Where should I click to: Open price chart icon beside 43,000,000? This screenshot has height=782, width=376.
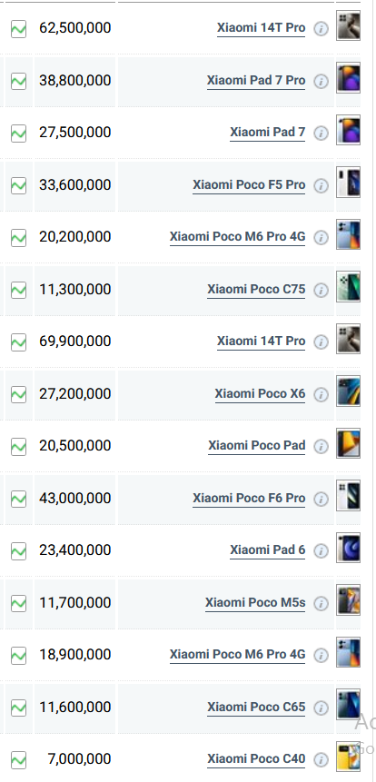pos(18,499)
